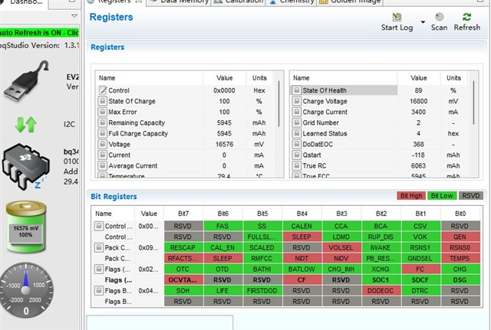
Task: Click the lock icon beside State Of Health
Action: [x=296, y=90]
